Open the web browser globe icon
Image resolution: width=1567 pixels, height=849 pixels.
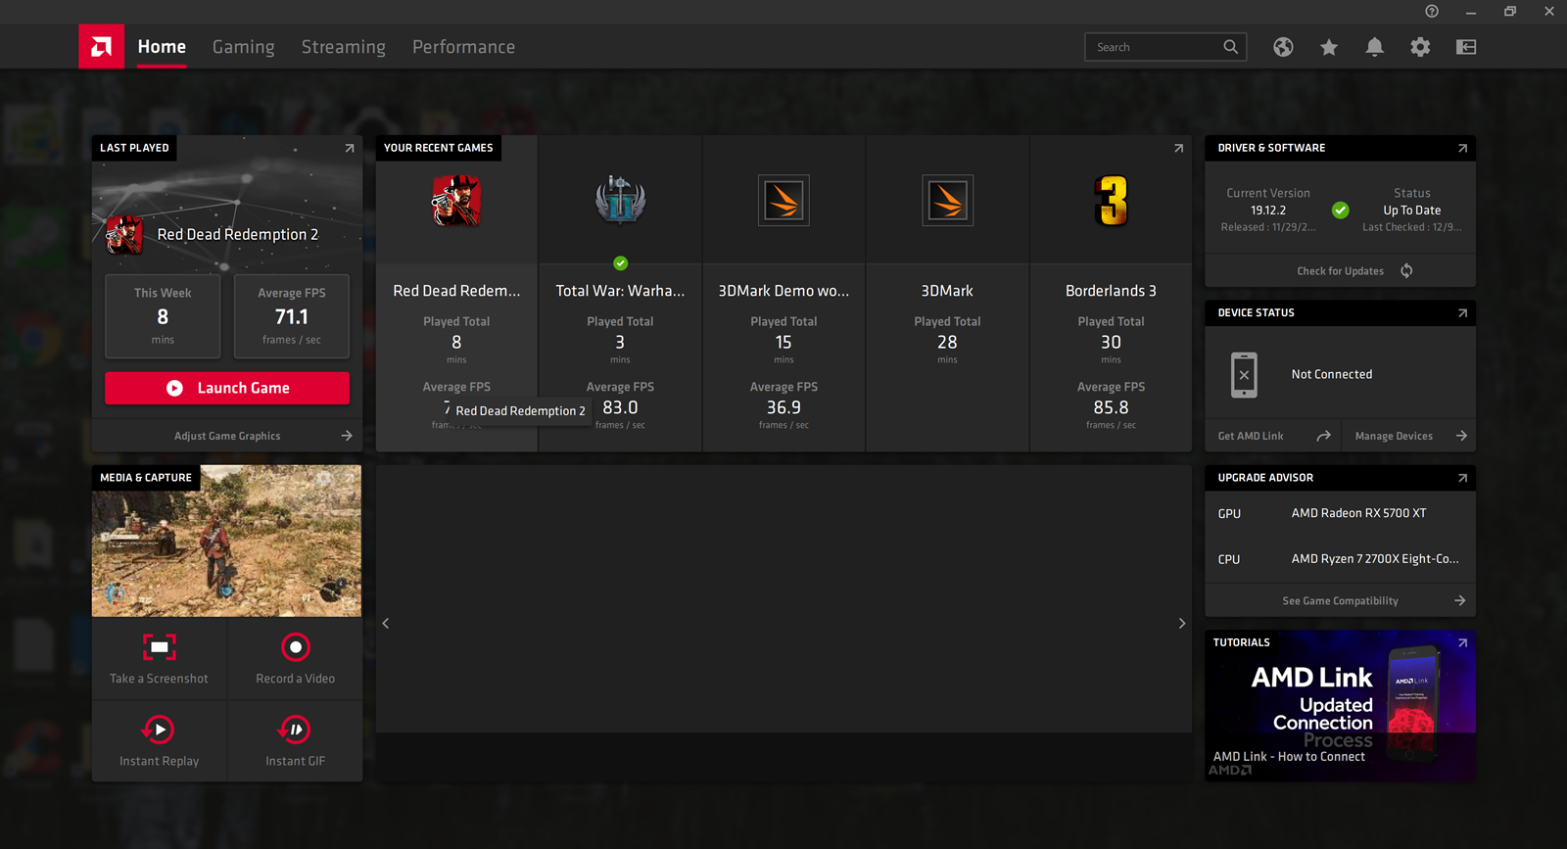[x=1283, y=47]
